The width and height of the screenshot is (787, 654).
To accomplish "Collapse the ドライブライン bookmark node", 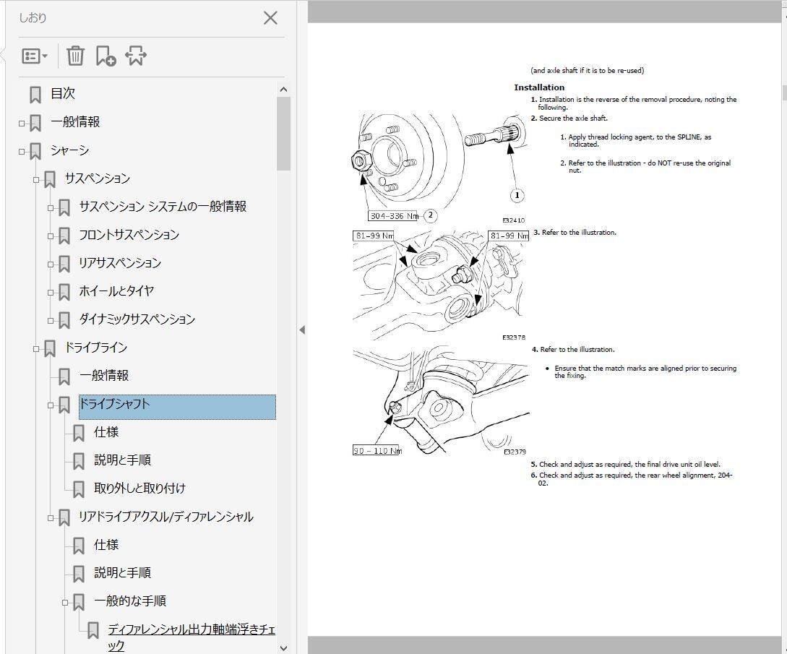I will tap(36, 348).
